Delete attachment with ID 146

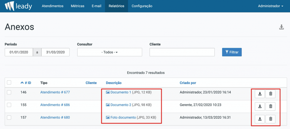click(270, 94)
